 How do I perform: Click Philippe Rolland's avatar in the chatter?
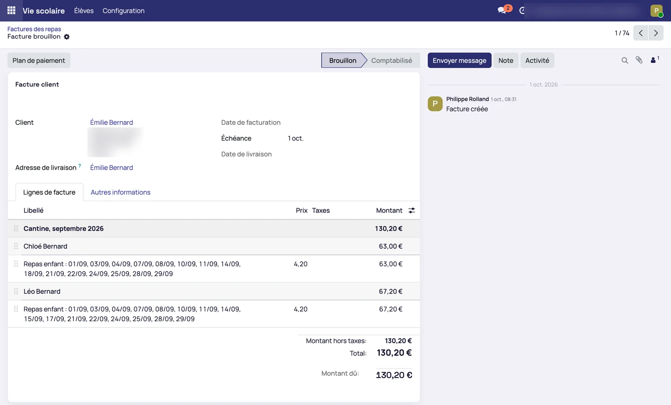435,104
